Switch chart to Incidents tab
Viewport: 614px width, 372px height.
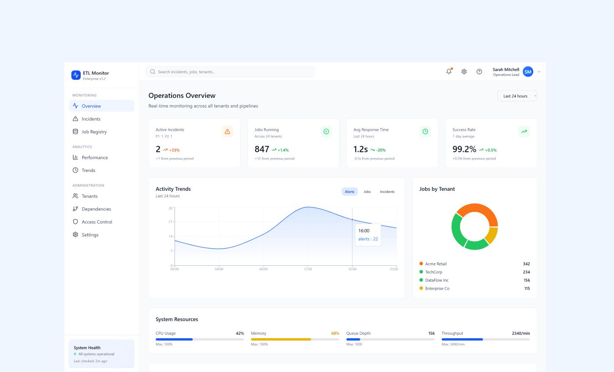[x=387, y=192]
